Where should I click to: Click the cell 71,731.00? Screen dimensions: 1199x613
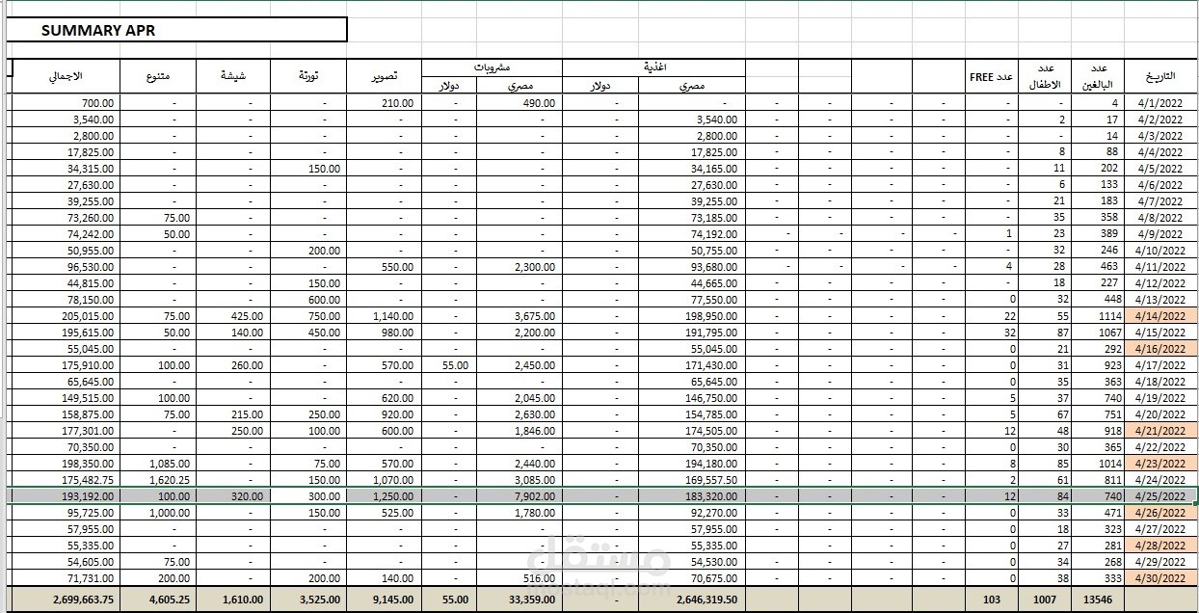64,577
